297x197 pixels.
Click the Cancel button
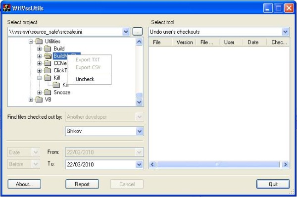(x=127, y=184)
